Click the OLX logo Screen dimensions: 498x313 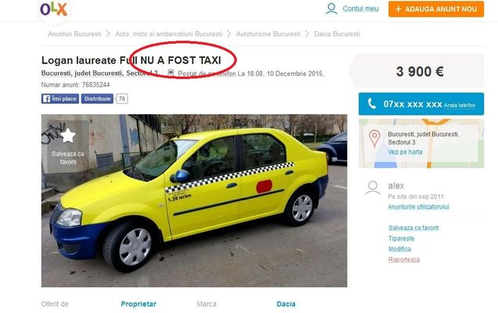point(54,9)
